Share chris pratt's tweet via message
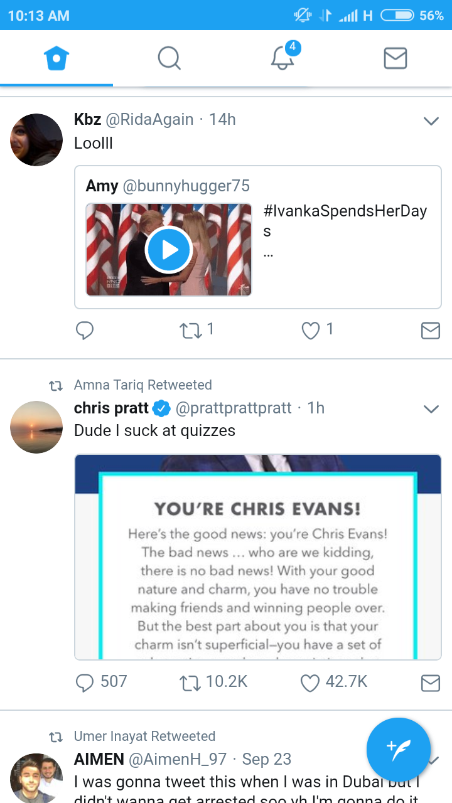The height and width of the screenshot is (803, 452). click(x=430, y=683)
